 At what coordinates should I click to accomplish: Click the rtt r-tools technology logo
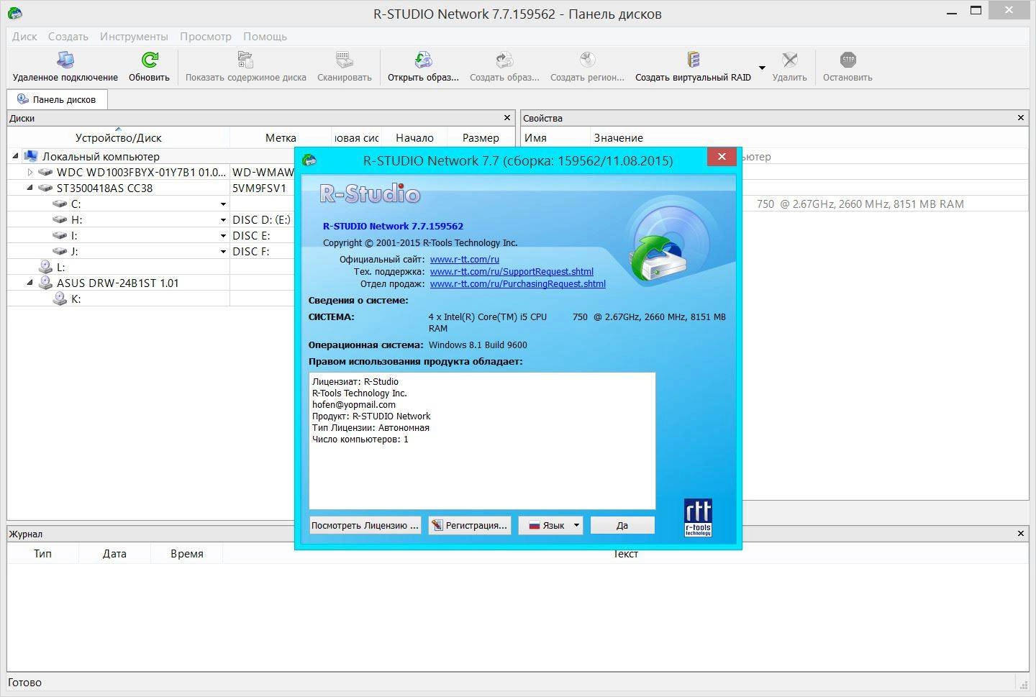[698, 517]
